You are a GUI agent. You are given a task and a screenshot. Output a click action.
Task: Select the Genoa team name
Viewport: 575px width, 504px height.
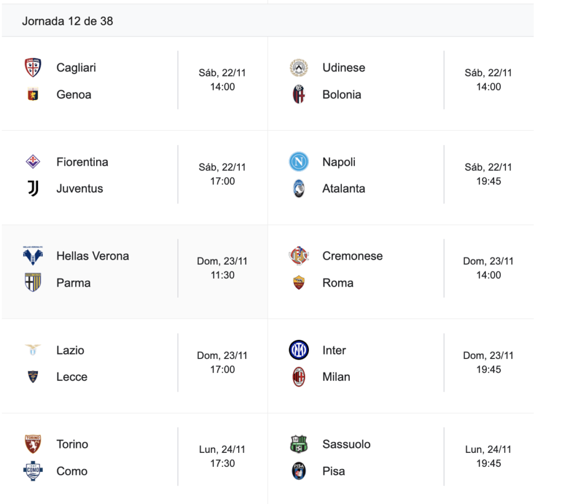[x=74, y=94]
